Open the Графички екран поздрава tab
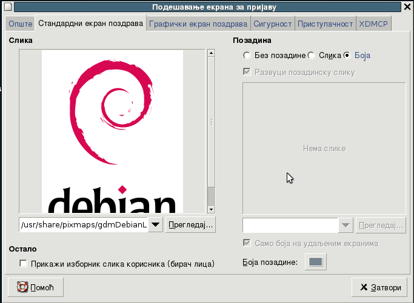The image size is (414, 303). click(198, 24)
